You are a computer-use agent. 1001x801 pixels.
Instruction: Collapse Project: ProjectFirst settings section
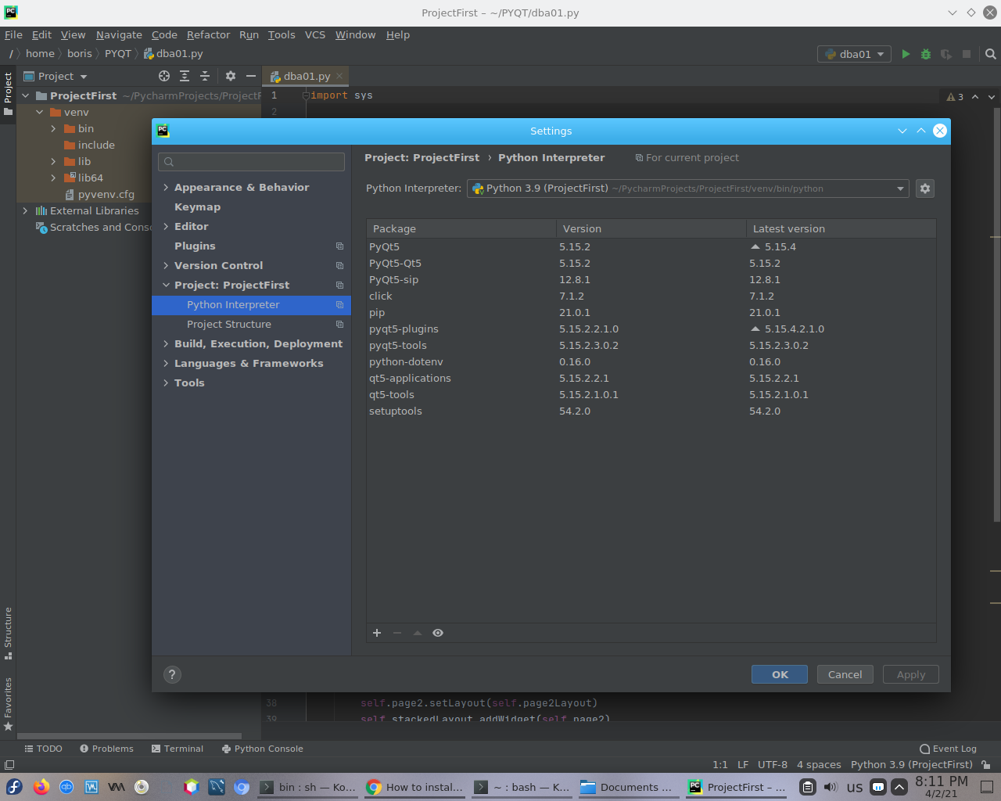166,286
